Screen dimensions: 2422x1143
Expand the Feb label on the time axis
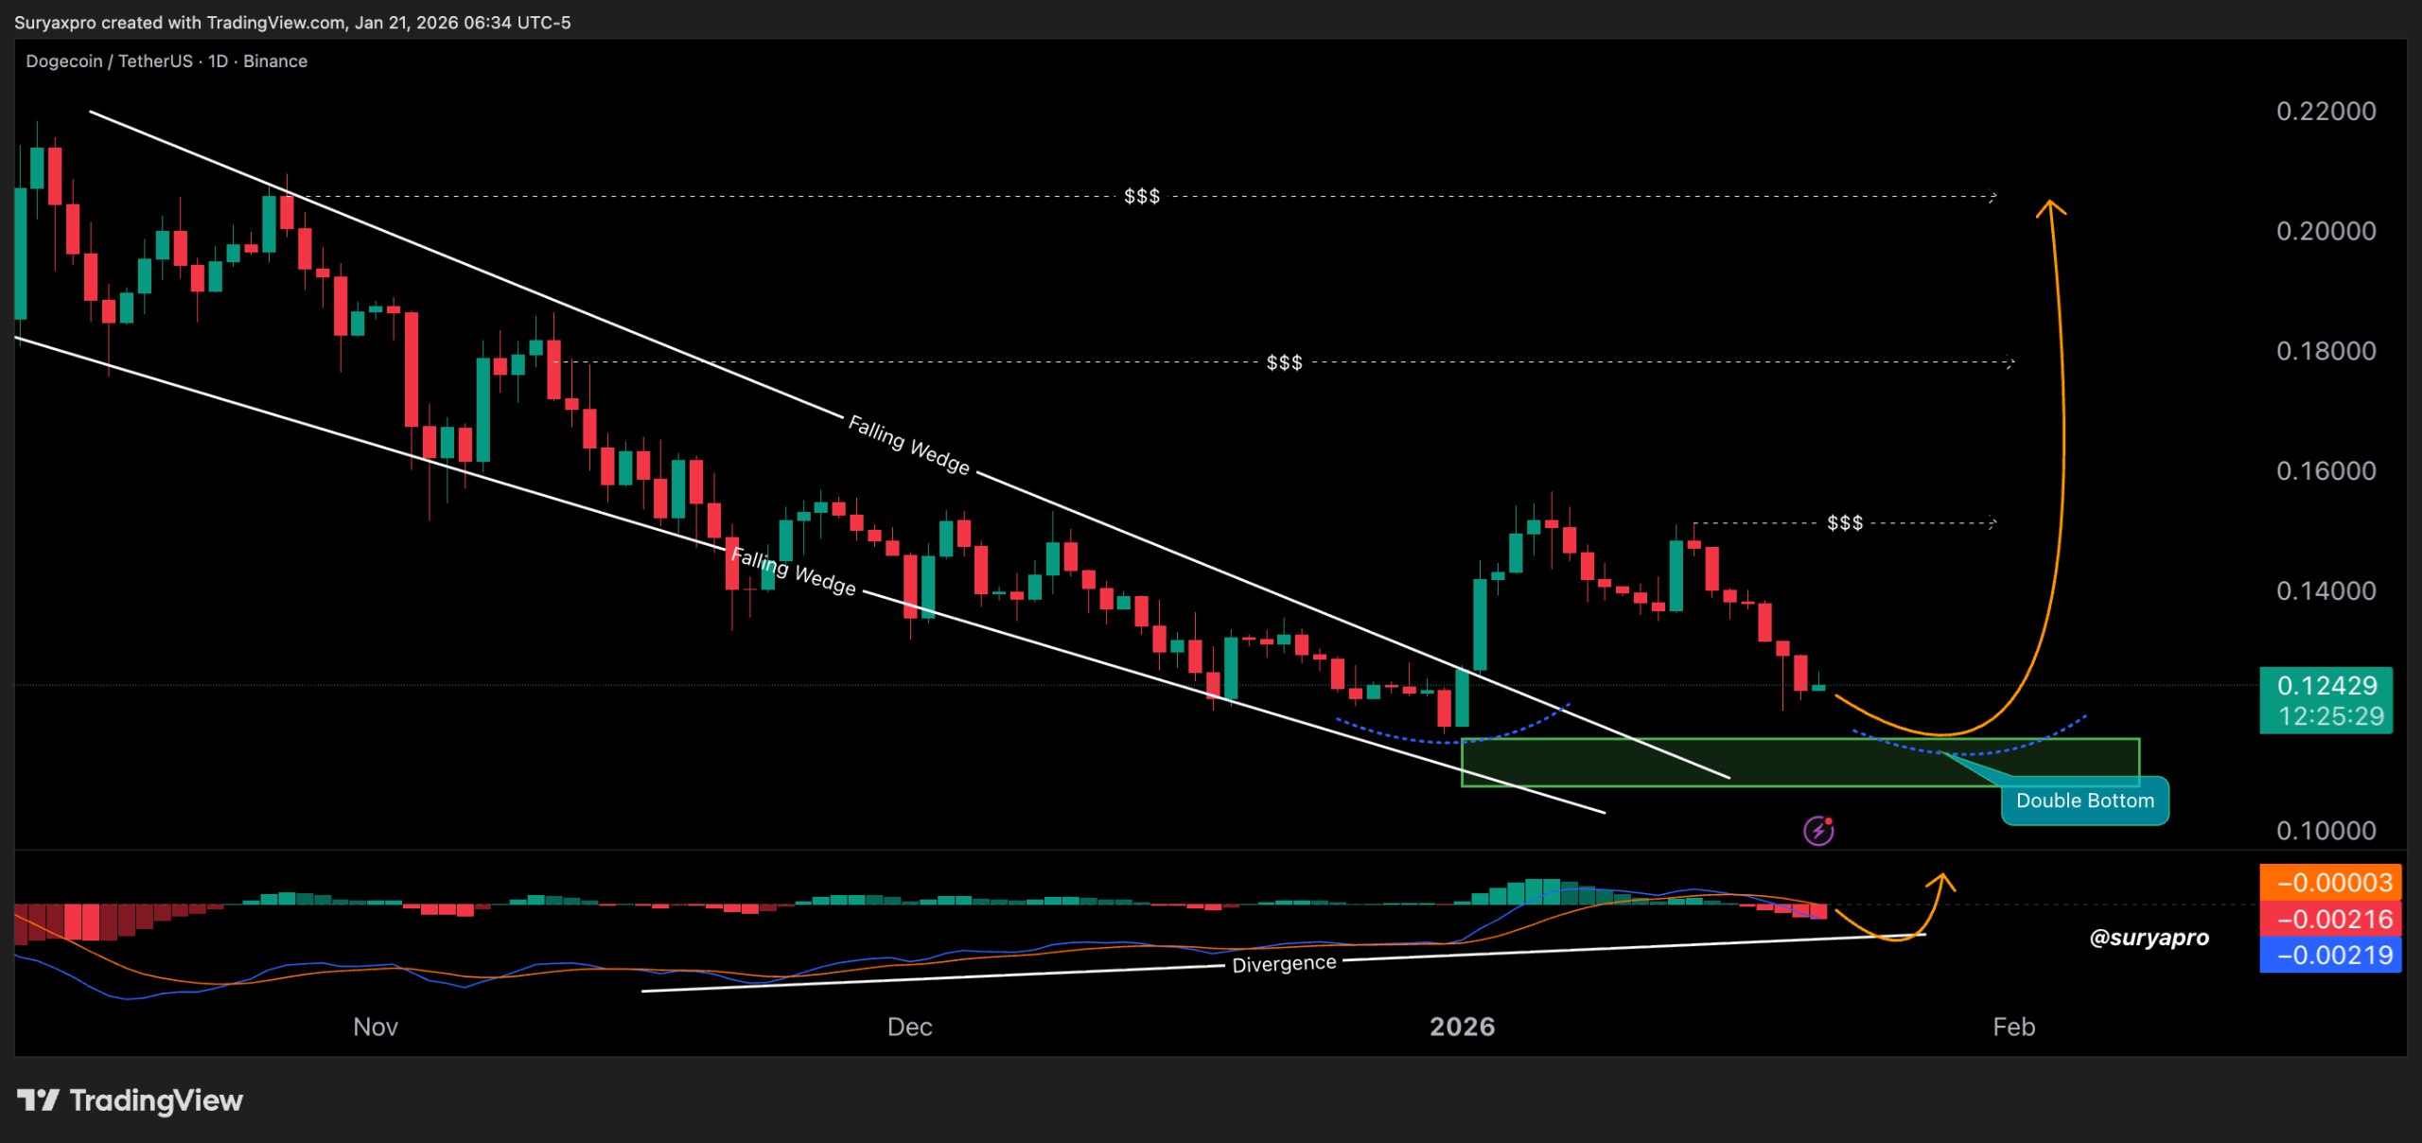[2013, 1027]
